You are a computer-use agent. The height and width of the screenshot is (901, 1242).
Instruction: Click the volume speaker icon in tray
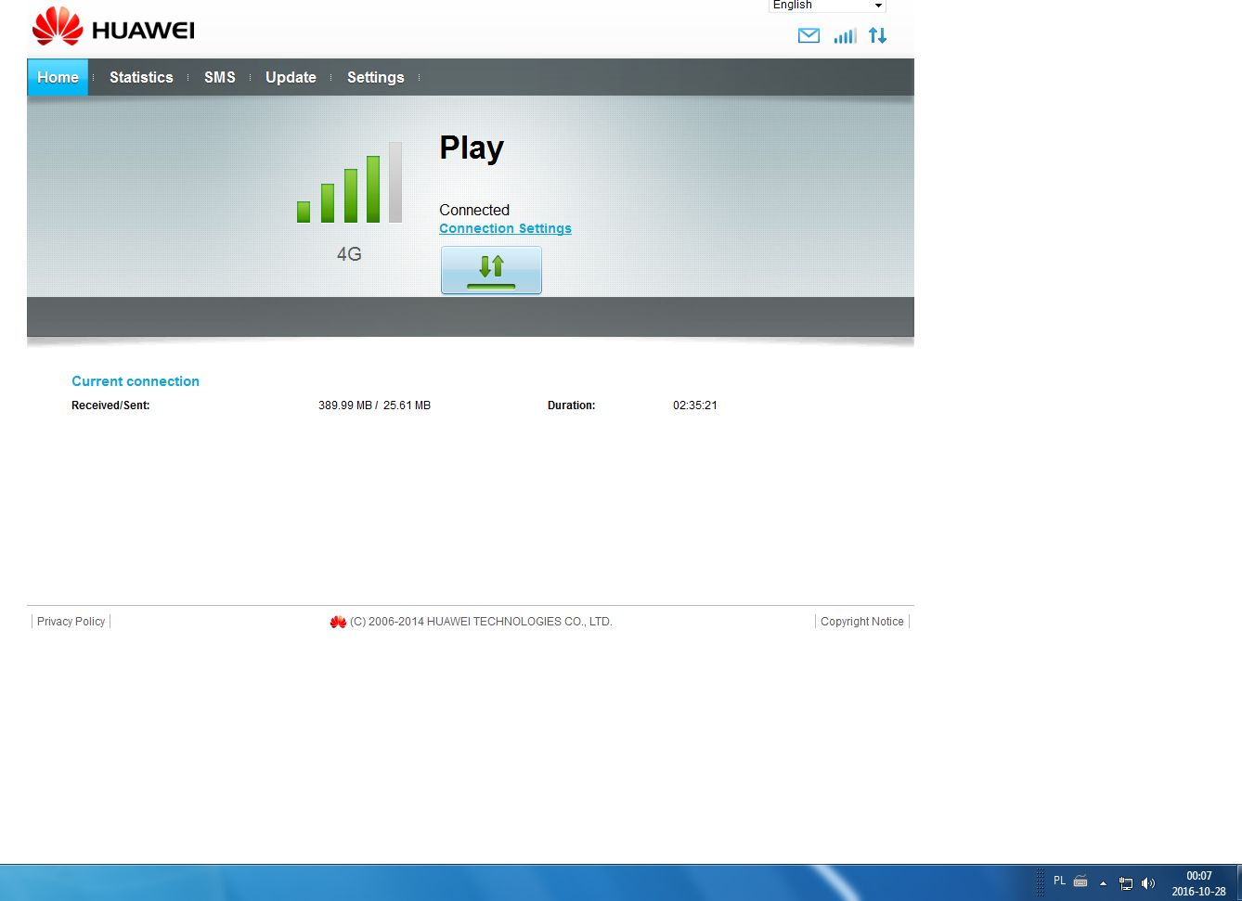coord(1148,883)
